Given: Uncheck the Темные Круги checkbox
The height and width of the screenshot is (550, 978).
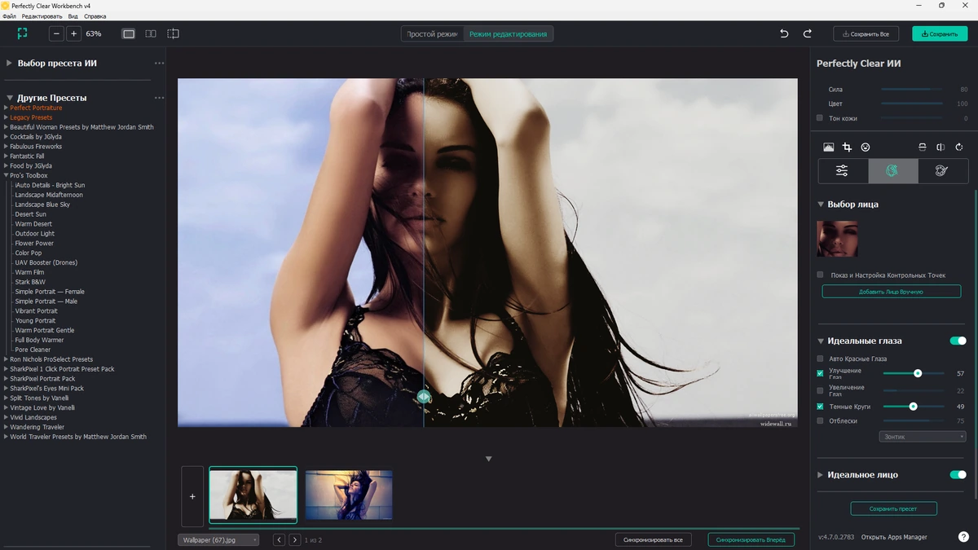Looking at the screenshot, I should [x=821, y=406].
